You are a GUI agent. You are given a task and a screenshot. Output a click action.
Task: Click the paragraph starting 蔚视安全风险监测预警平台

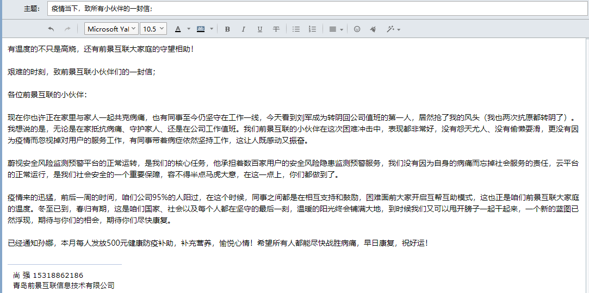[x=293, y=169]
